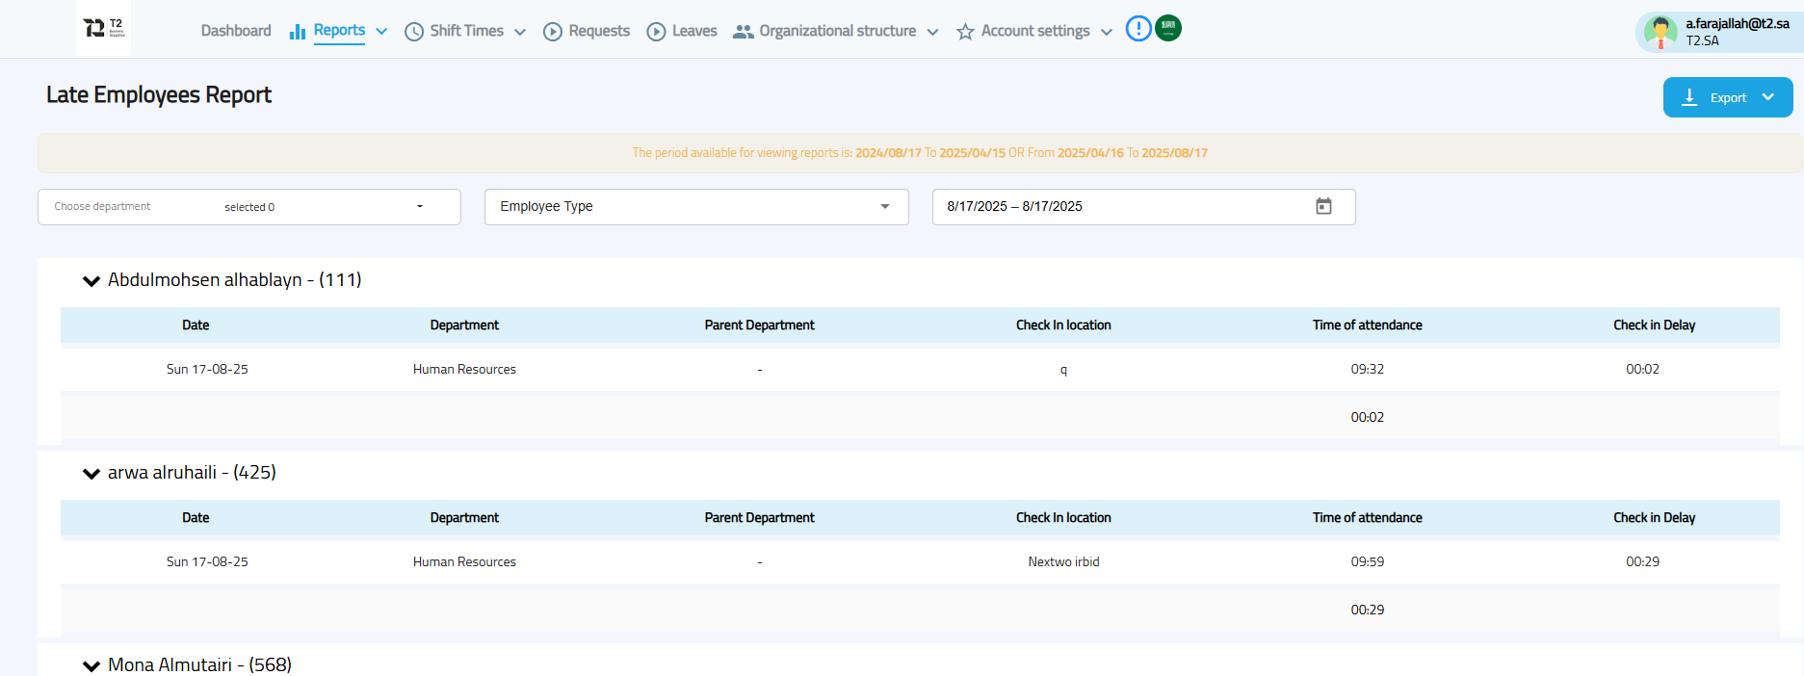Go to Leaves page
Image resolution: width=1804 pixels, height=676 pixels.
(x=693, y=31)
